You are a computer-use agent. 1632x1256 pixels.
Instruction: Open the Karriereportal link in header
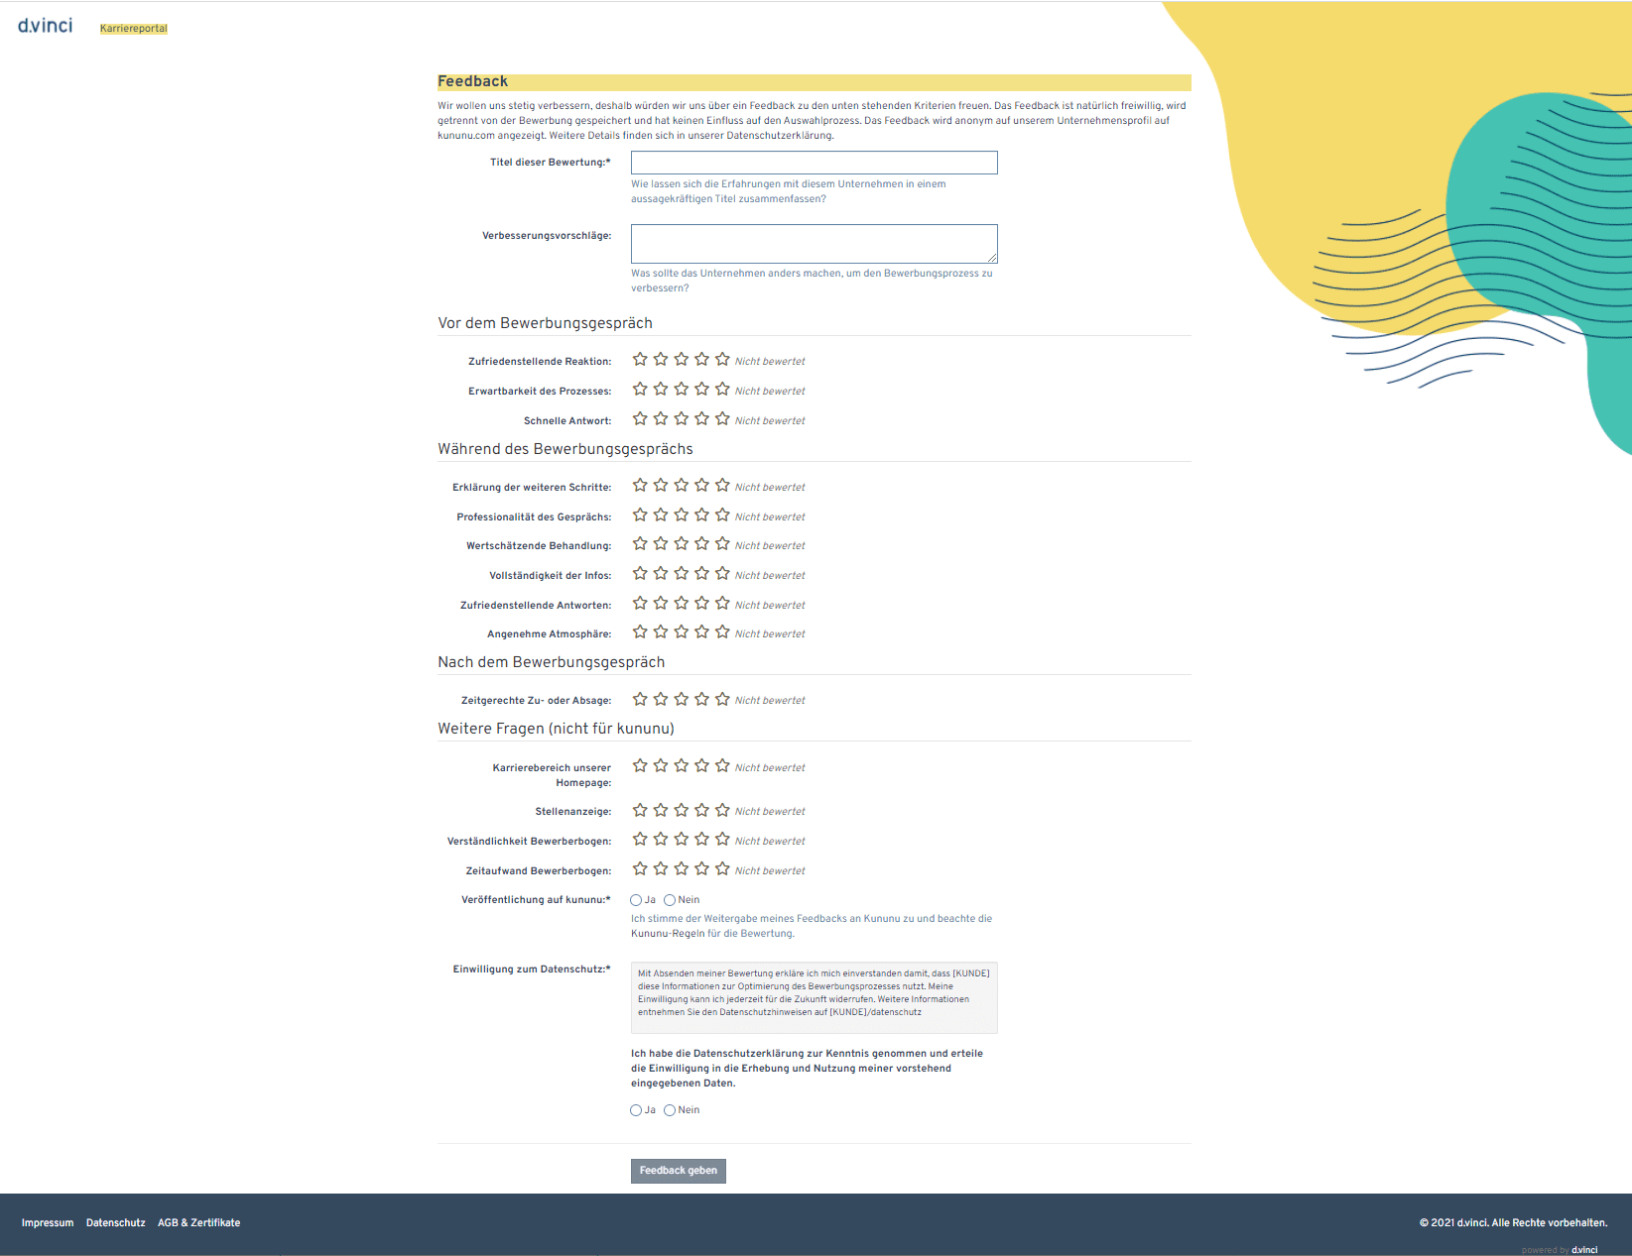click(x=134, y=29)
